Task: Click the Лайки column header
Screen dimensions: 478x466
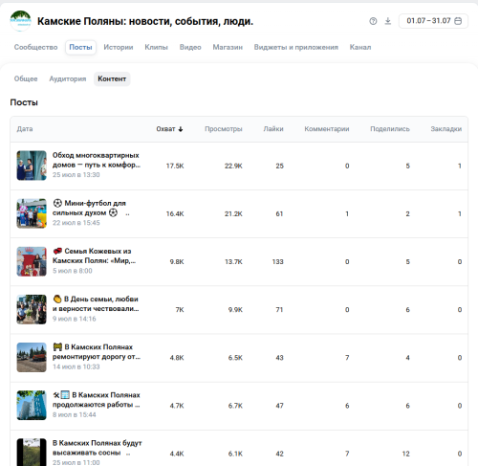Action: pyautogui.click(x=273, y=129)
